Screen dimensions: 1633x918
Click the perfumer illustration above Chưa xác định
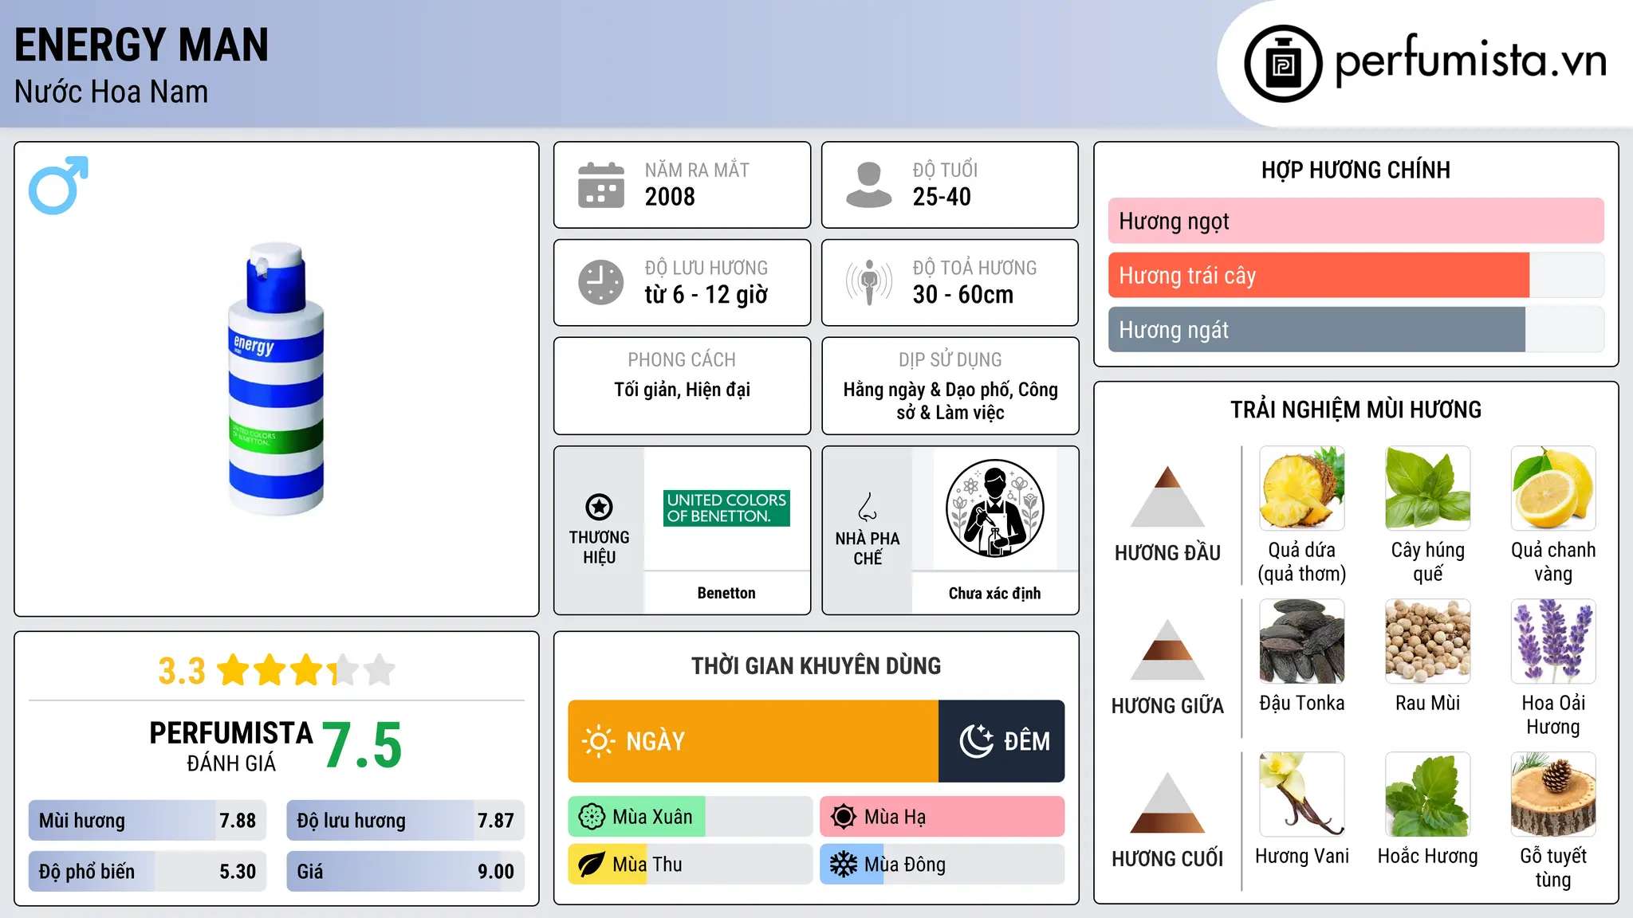coord(994,508)
